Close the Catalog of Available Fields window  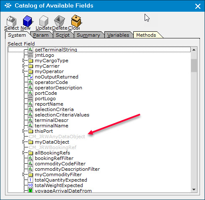click(x=198, y=6)
